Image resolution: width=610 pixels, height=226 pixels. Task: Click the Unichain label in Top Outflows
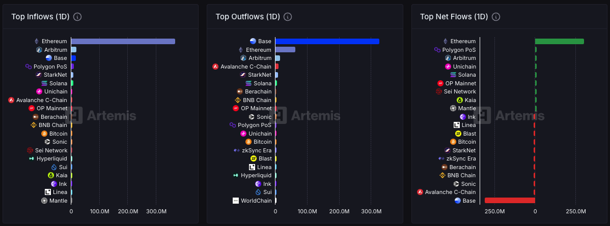point(260,134)
